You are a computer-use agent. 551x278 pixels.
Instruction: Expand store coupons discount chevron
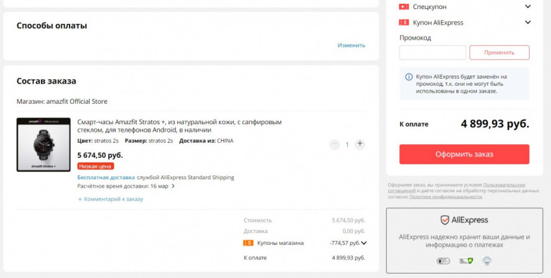[x=364, y=244]
